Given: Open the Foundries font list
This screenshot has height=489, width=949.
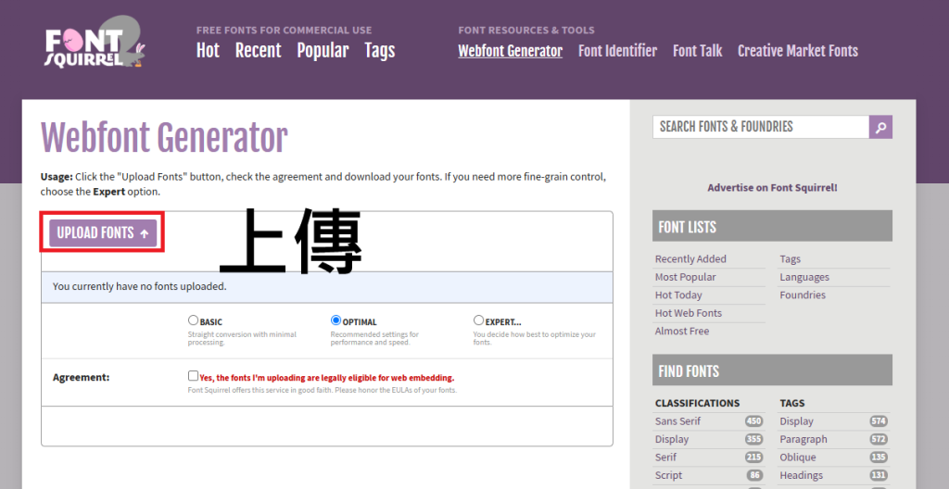Looking at the screenshot, I should coord(803,295).
